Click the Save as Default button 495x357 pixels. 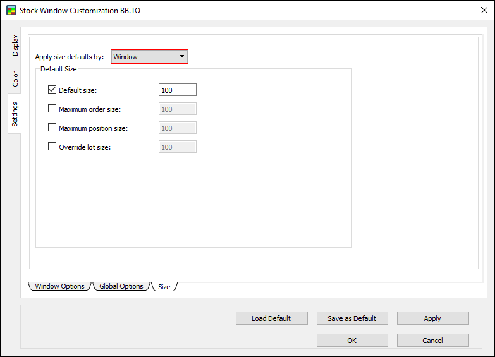click(x=351, y=318)
